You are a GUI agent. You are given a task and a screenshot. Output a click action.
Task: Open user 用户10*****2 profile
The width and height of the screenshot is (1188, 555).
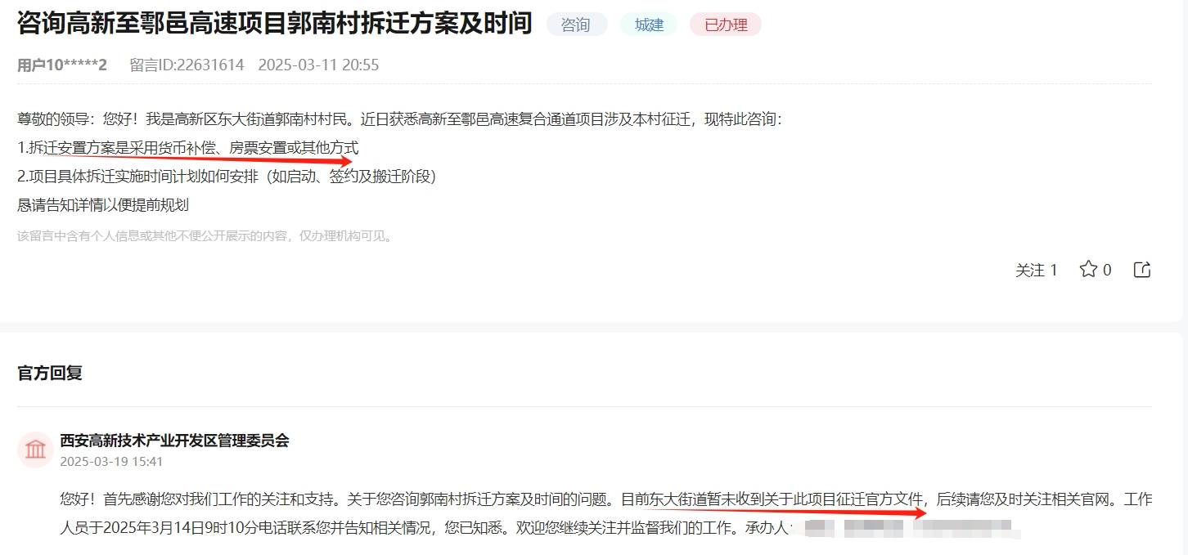click(x=62, y=65)
